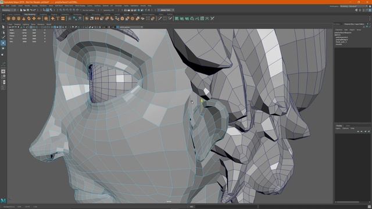Select the Anim tab in Layer Editor

(348, 125)
